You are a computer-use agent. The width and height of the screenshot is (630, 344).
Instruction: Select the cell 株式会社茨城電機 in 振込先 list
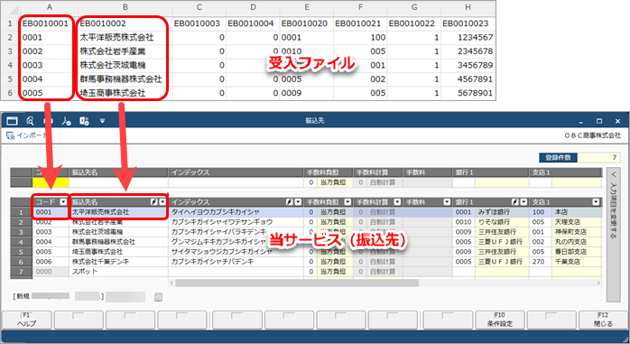point(118,232)
